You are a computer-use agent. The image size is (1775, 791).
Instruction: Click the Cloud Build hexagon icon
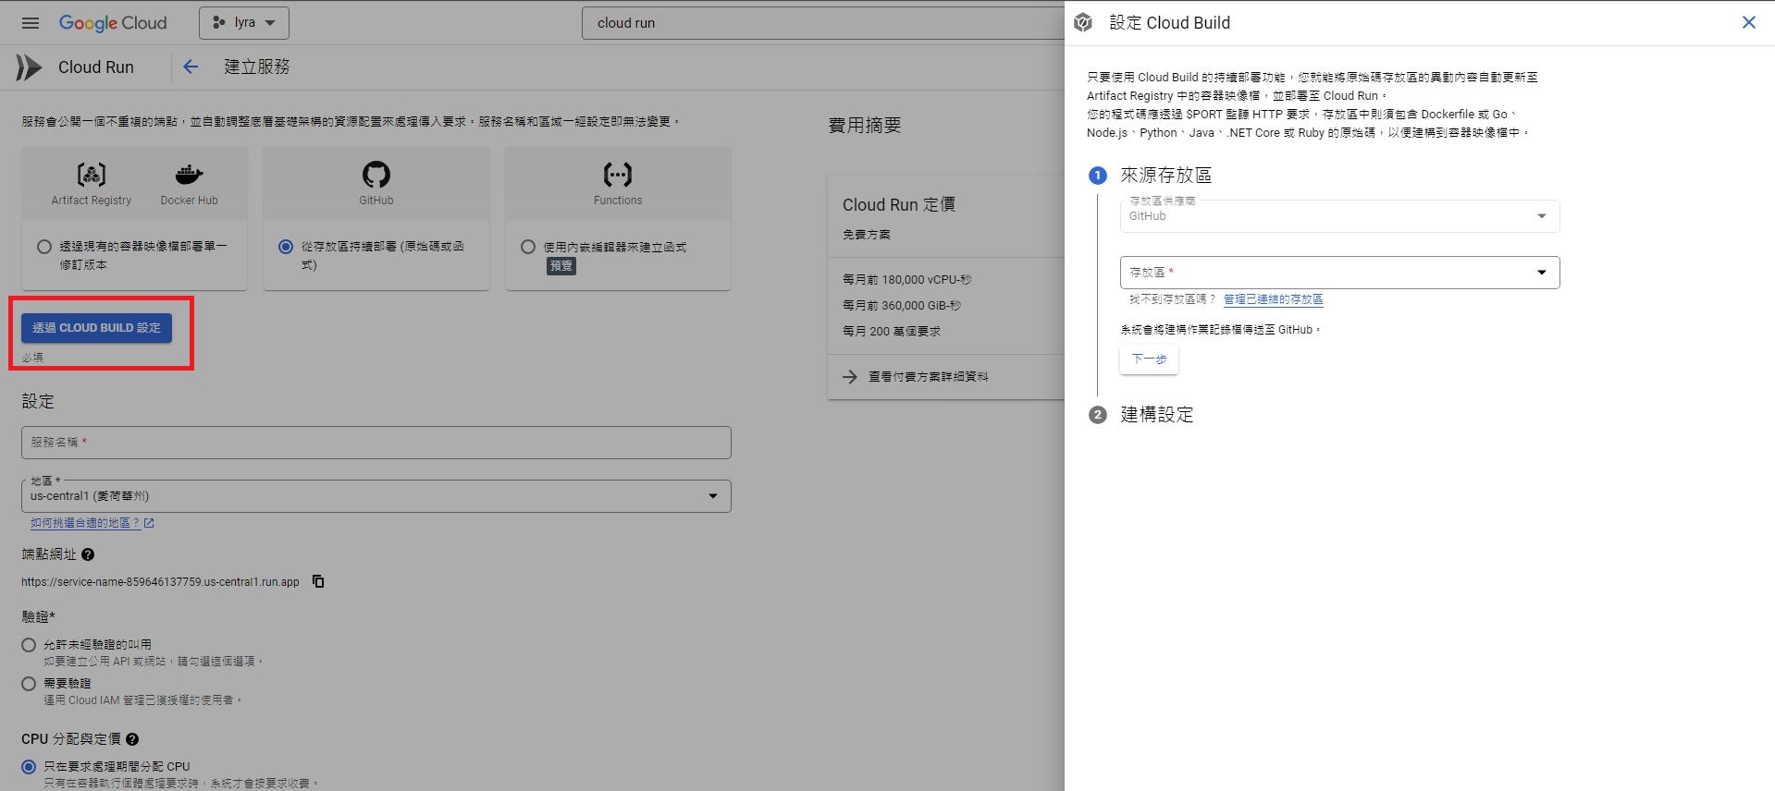click(x=1083, y=23)
